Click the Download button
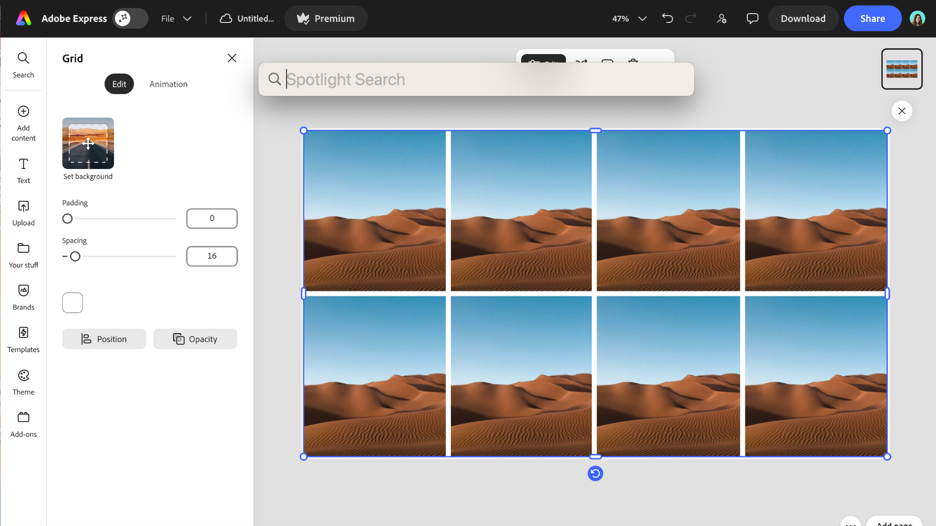936x526 pixels. pyautogui.click(x=803, y=19)
